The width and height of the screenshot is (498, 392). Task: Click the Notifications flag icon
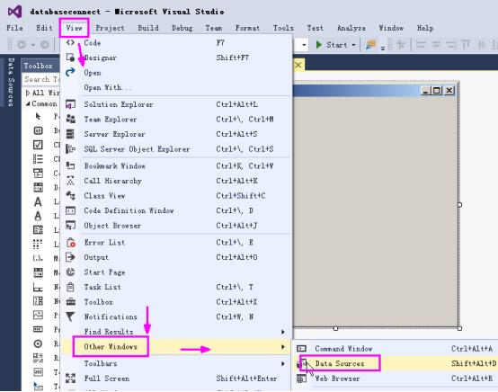(70, 316)
